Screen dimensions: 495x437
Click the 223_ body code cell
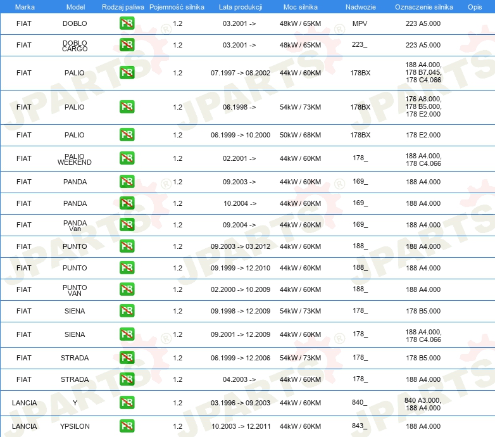(360, 45)
